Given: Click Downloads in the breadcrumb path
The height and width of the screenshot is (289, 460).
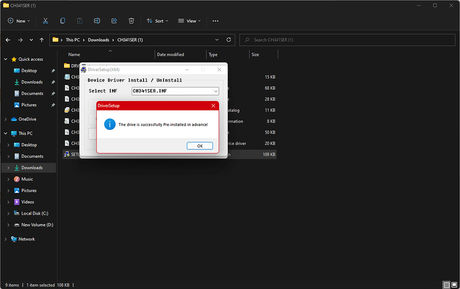Looking at the screenshot, I should click(98, 40).
